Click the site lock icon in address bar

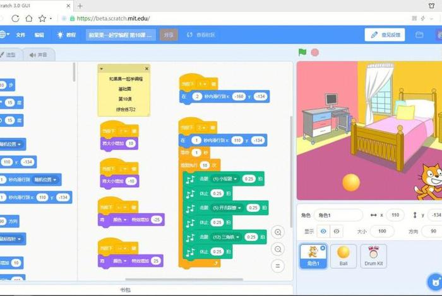coord(72,18)
